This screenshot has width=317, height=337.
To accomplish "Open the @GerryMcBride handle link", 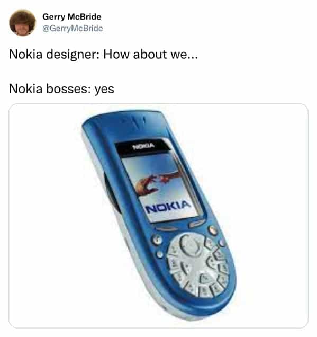I will [x=73, y=29].
